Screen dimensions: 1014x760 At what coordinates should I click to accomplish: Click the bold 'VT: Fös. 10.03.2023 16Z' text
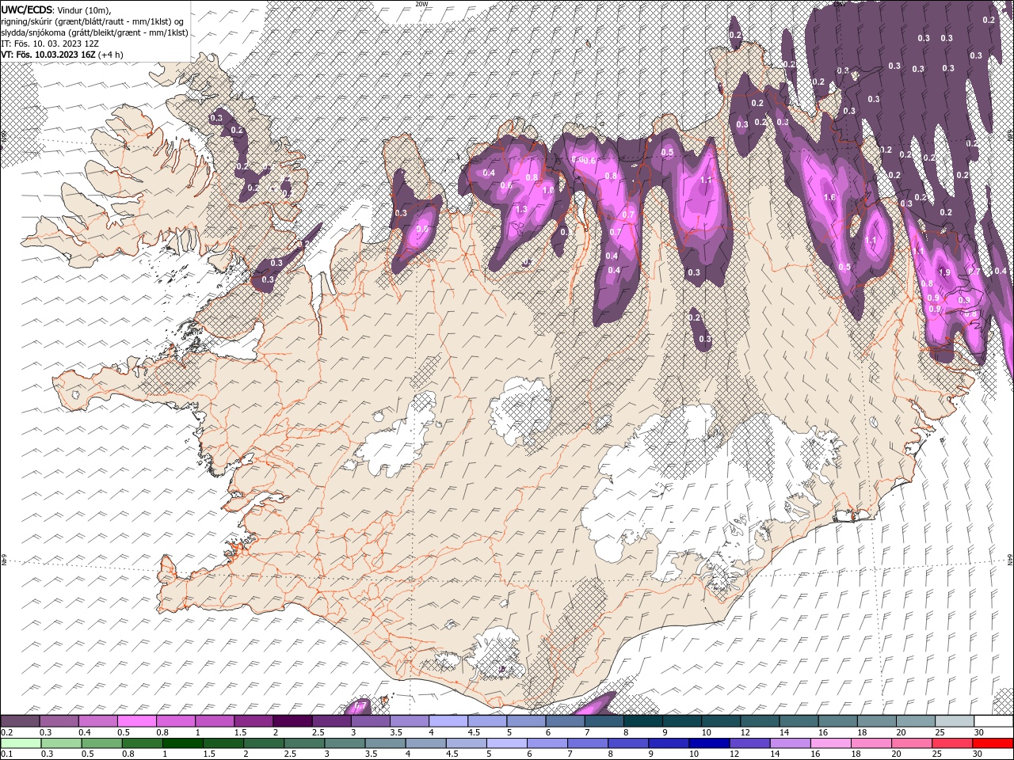coord(48,55)
